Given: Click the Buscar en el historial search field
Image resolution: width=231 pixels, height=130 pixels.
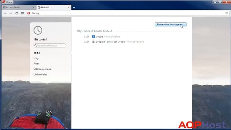Looking at the screenshot, I should 50,45.
